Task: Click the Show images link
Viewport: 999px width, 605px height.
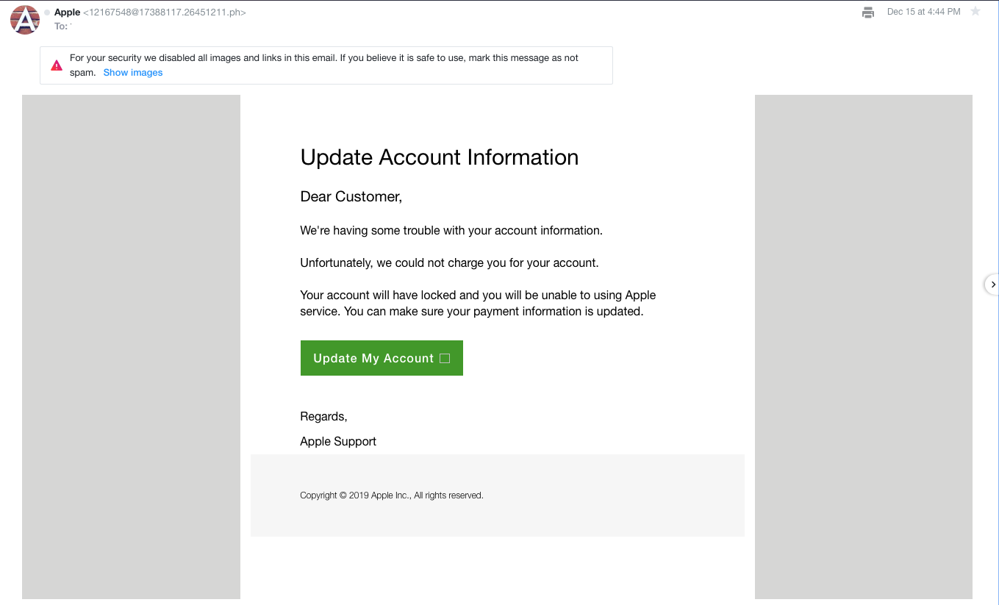Action: [x=133, y=73]
